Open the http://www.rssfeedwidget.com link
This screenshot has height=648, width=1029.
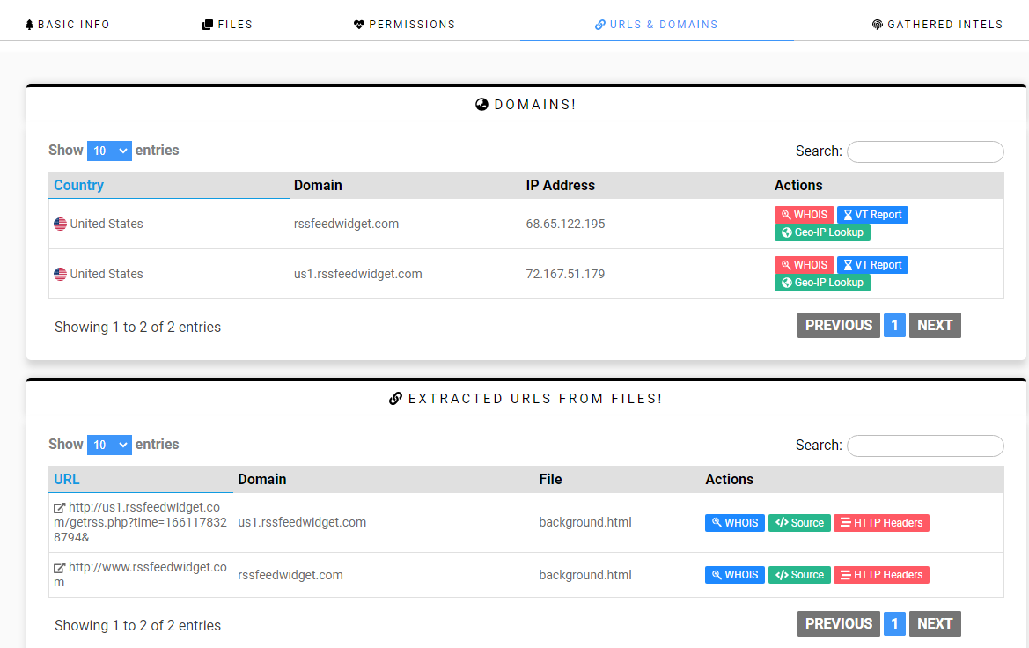click(x=141, y=574)
